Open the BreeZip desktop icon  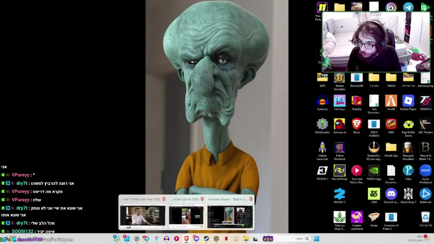coord(357,103)
